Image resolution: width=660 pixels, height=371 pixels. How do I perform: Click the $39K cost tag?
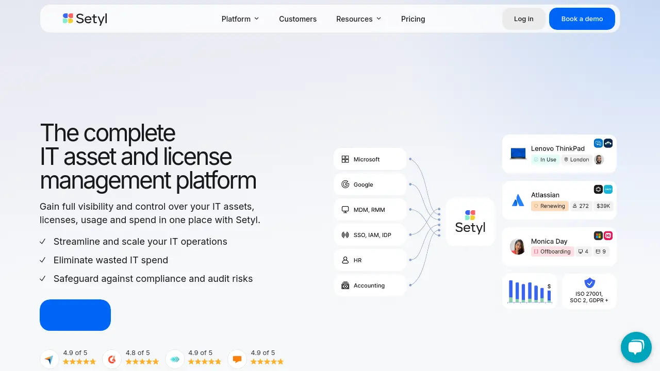tap(603, 206)
